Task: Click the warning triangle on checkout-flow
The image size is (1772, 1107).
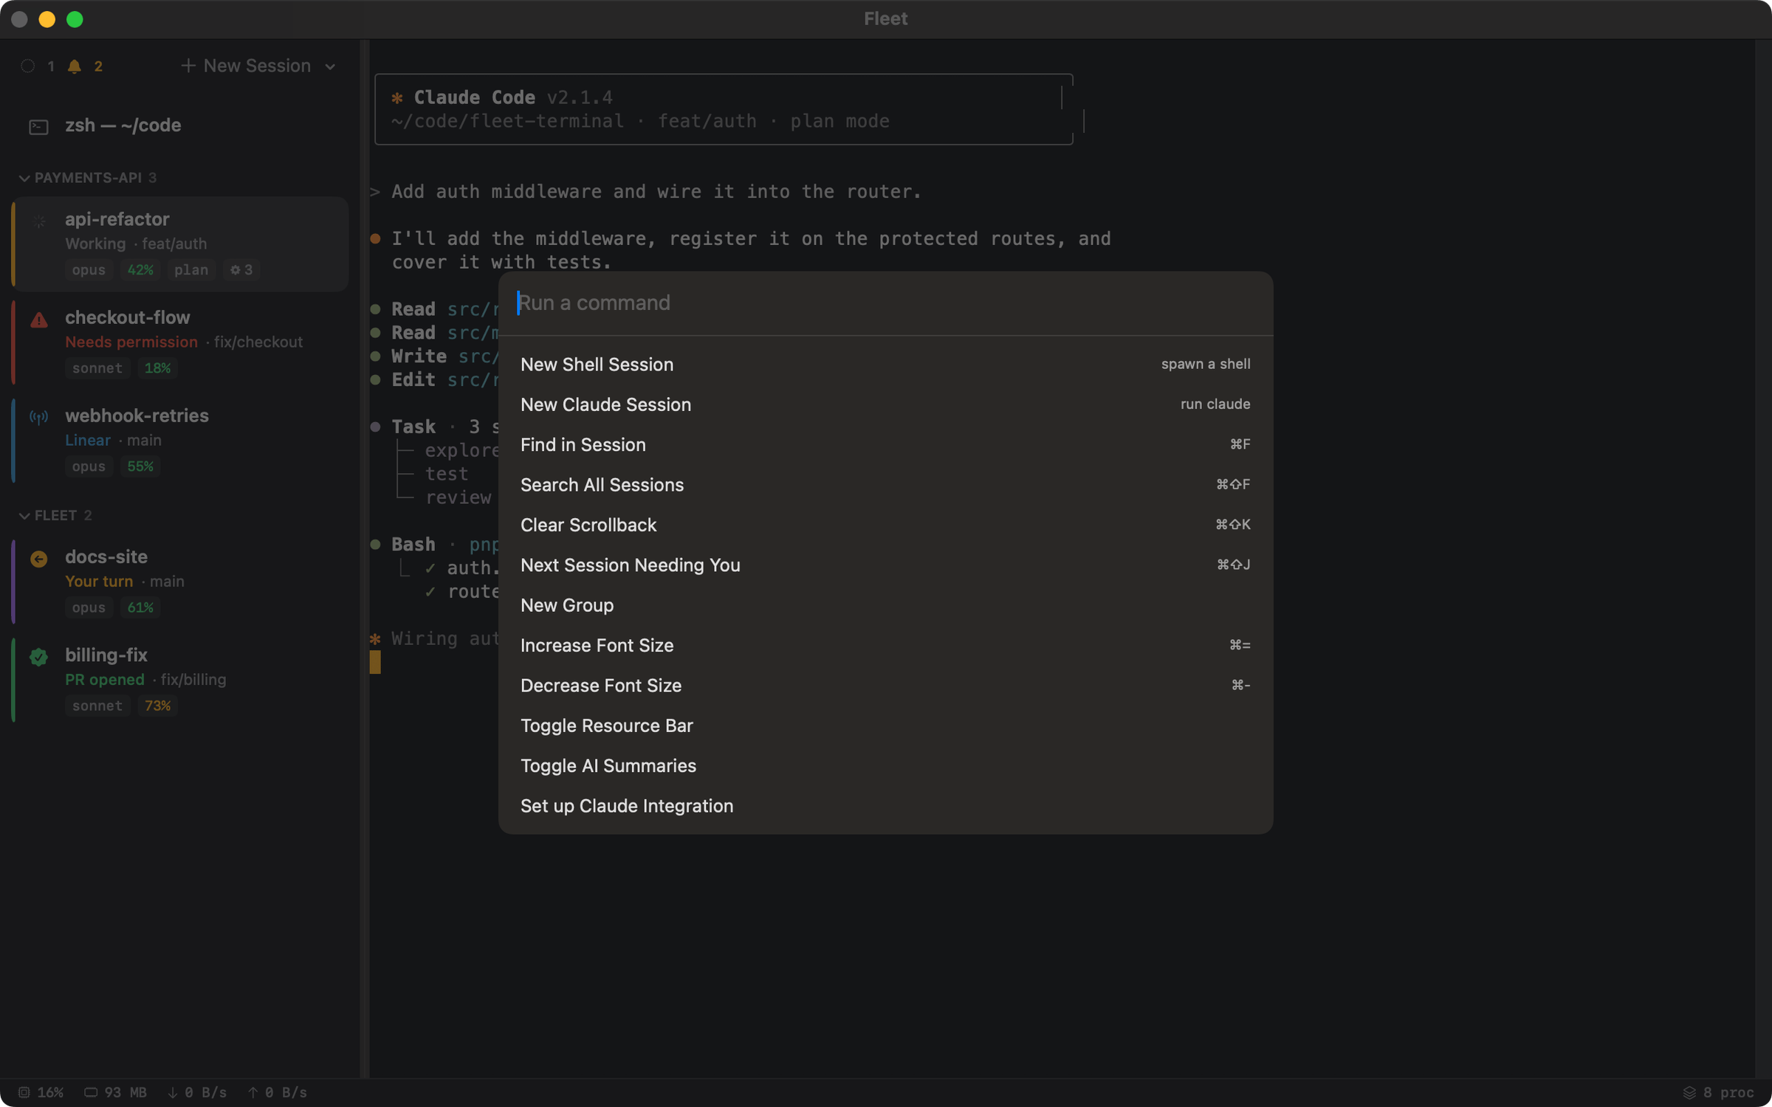Action: [x=39, y=320]
